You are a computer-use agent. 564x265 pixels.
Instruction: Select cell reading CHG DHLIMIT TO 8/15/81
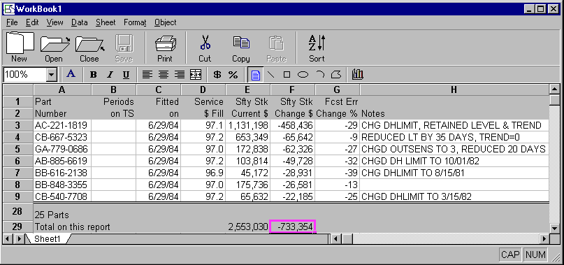(454, 173)
